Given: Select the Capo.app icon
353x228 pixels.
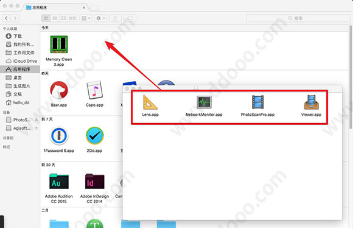Looking at the screenshot, I should [x=94, y=90].
